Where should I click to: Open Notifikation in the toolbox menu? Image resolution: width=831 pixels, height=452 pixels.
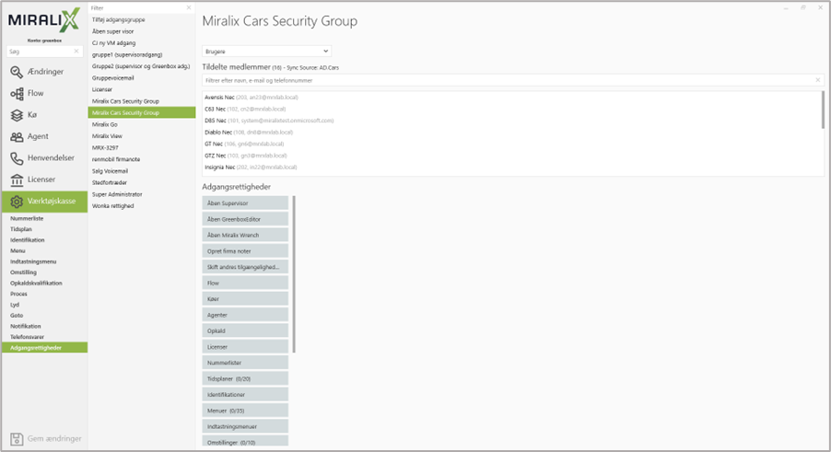(26, 326)
